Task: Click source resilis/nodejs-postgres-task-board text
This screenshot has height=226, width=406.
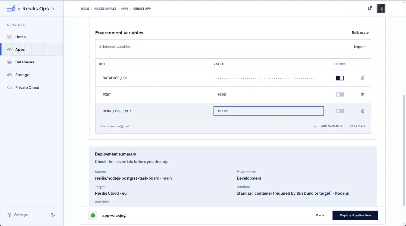Action: (x=133, y=178)
